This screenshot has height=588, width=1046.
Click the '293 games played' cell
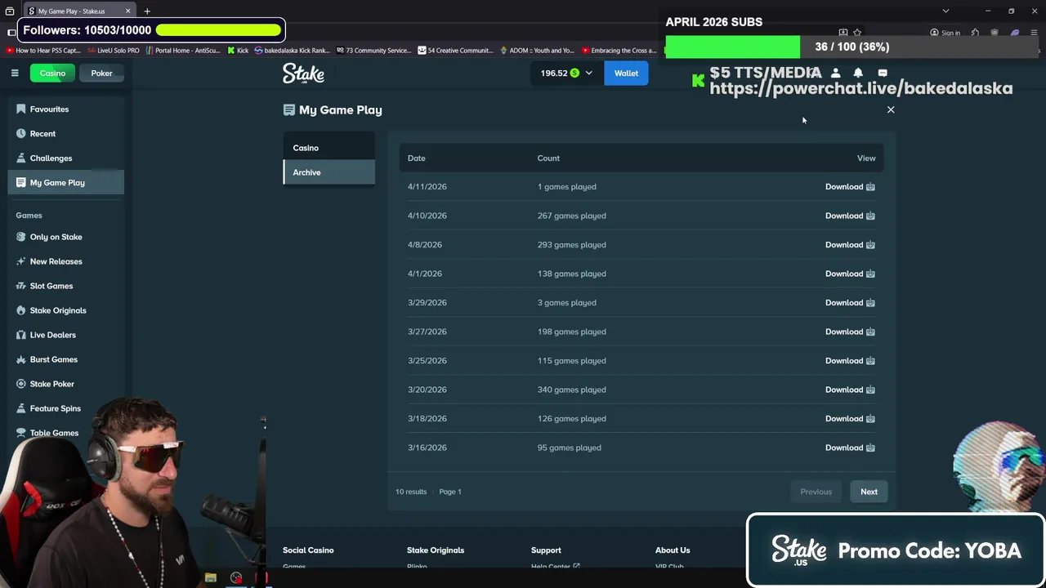pyautogui.click(x=571, y=244)
